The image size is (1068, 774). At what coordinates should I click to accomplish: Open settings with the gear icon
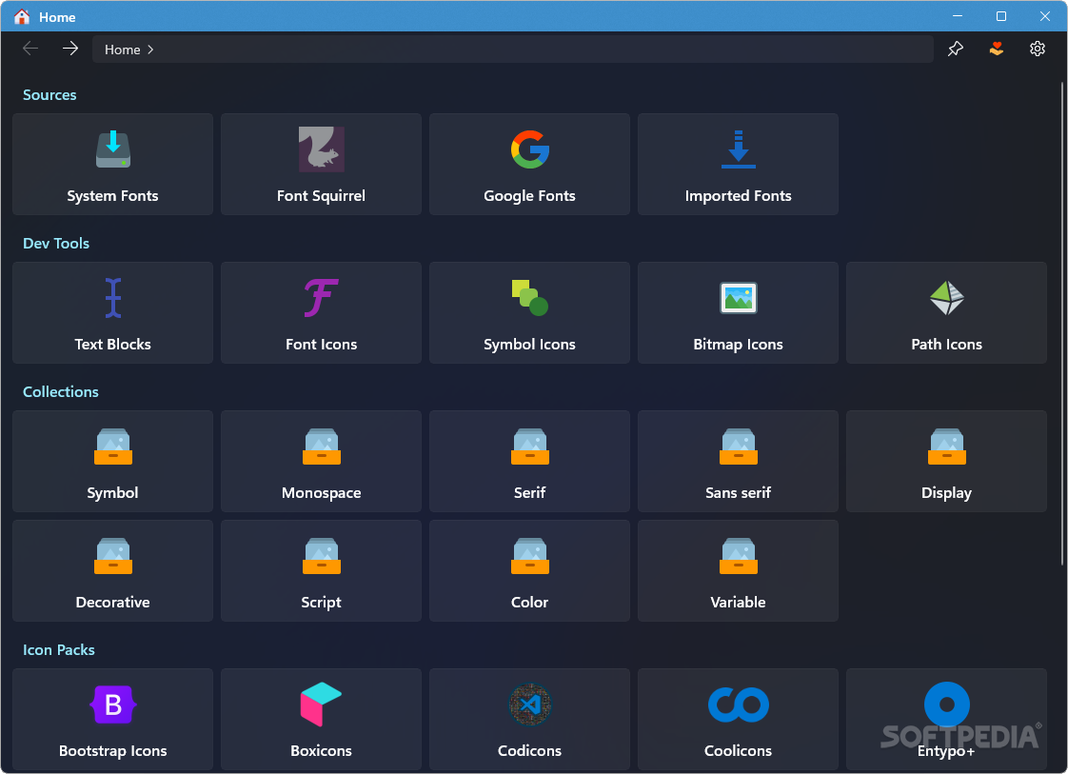coord(1037,50)
